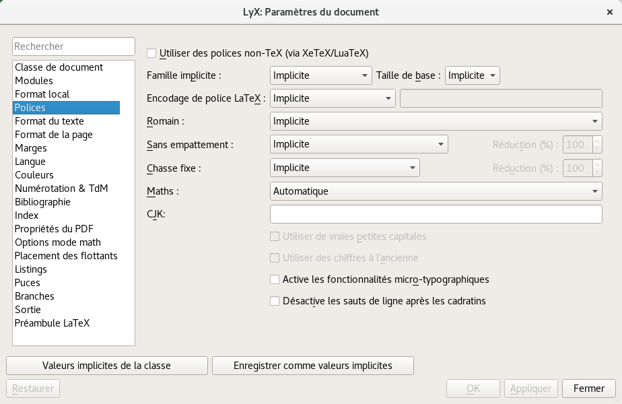Click Valeurs implicites de la classe button
The width and height of the screenshot is (622, 404).
coord(107,366)
